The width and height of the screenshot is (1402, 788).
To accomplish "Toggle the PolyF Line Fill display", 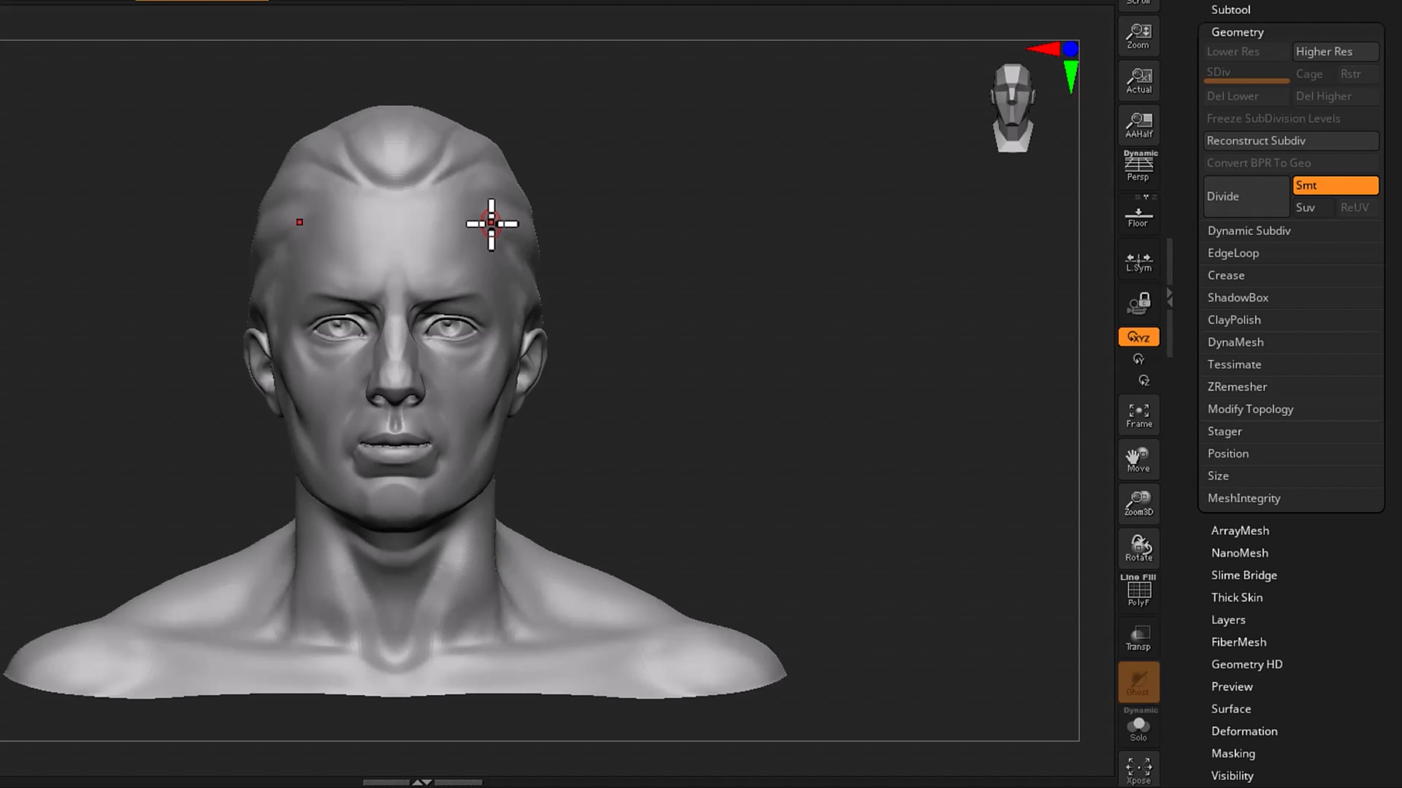I will coord(1139,591).
